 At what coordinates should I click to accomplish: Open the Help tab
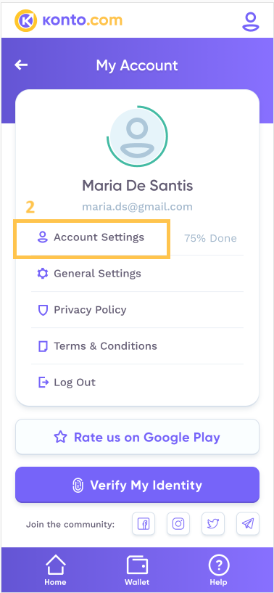(x=218, y=570)
